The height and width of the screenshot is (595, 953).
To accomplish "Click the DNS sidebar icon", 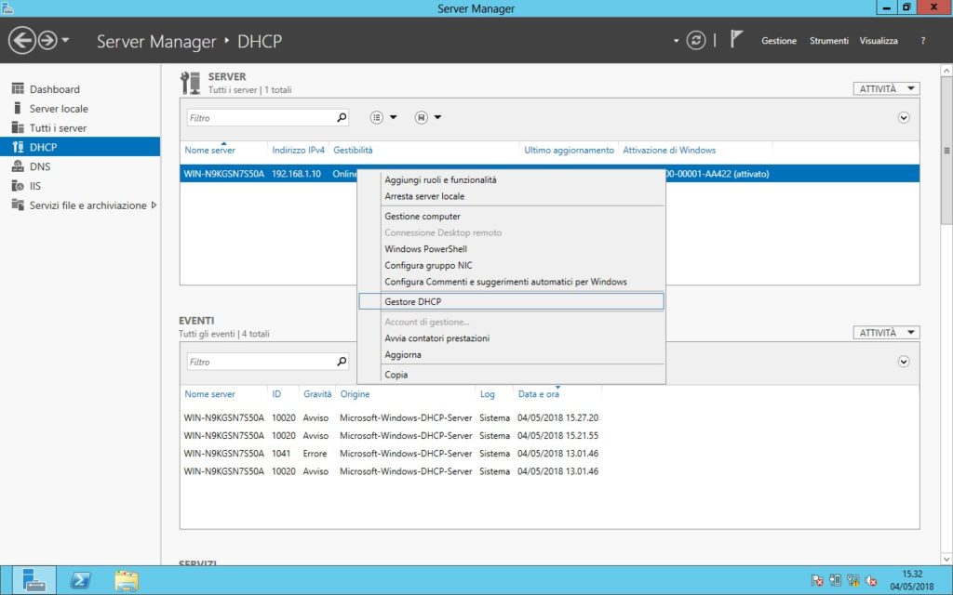I will point(18,166).
